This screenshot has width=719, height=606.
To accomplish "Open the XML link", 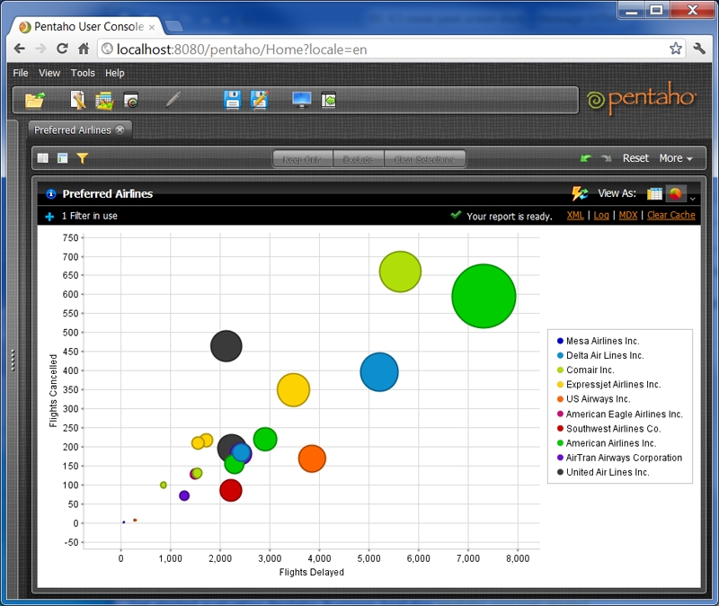I will pos(575,215).
